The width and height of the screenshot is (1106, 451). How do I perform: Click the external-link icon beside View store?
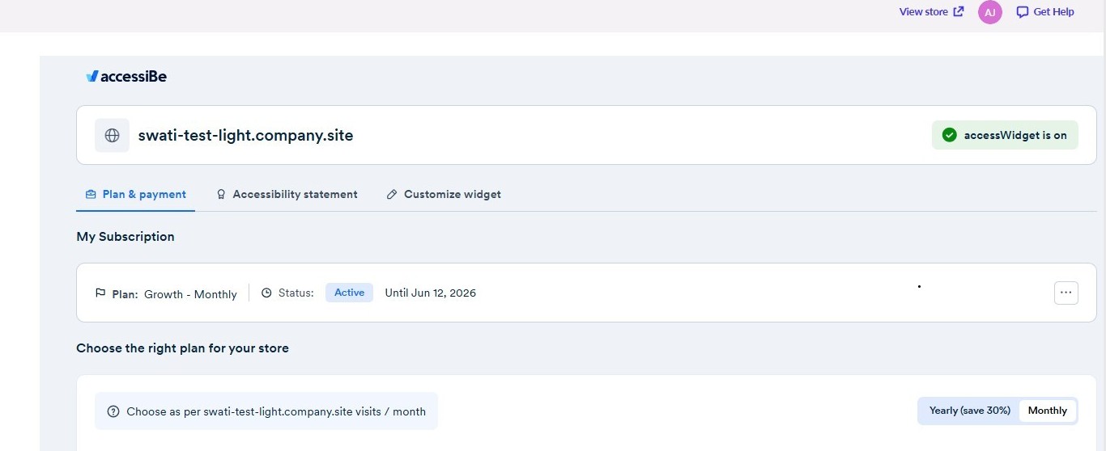pos(959,12)
